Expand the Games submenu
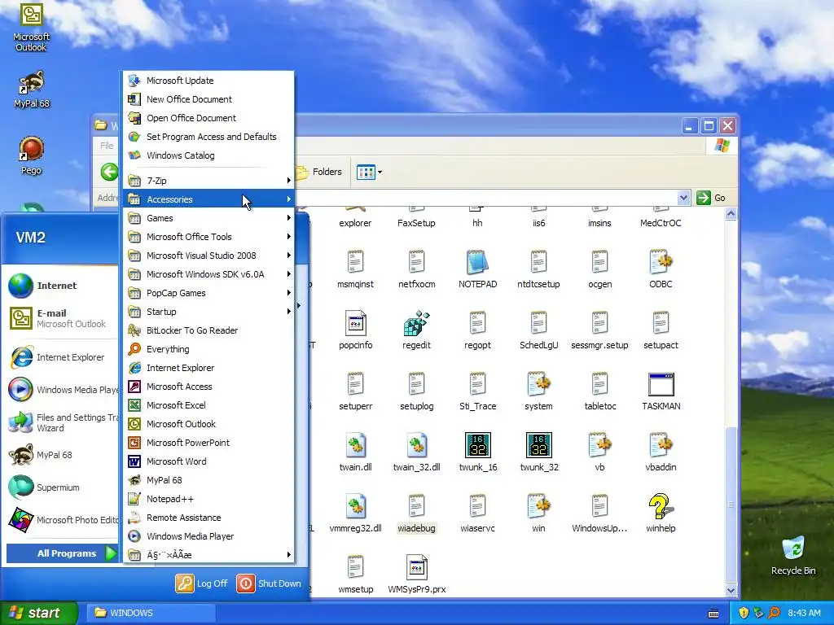Image resolution: width=834 pixels, height=625 pixels. pos(209,218)
